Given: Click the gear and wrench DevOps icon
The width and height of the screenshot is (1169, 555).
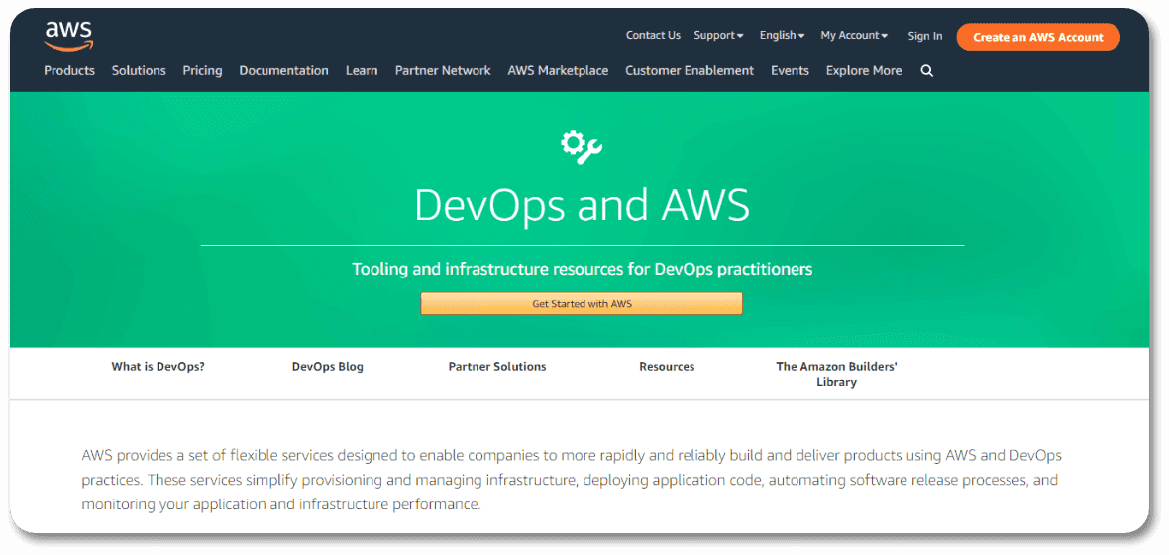Looking at the screenshot, I should (x=582, y=147).
